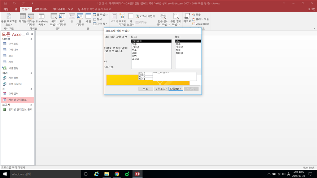317x178 pixels.
Task: Select the 근태입력 form
Action: tap(18, 94)
